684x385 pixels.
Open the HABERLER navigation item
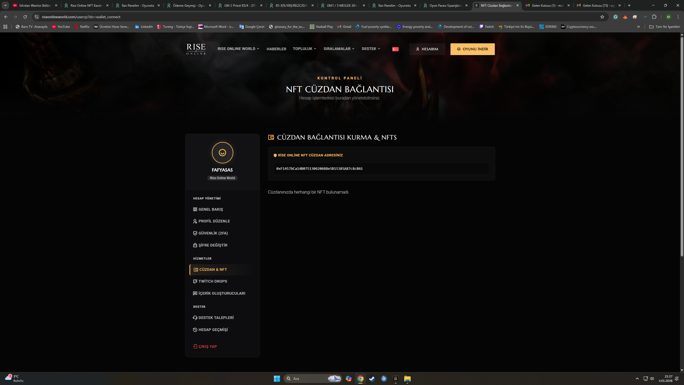click(276, 49)
